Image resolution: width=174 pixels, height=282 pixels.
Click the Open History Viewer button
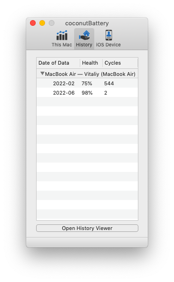(x=87, y=228)
